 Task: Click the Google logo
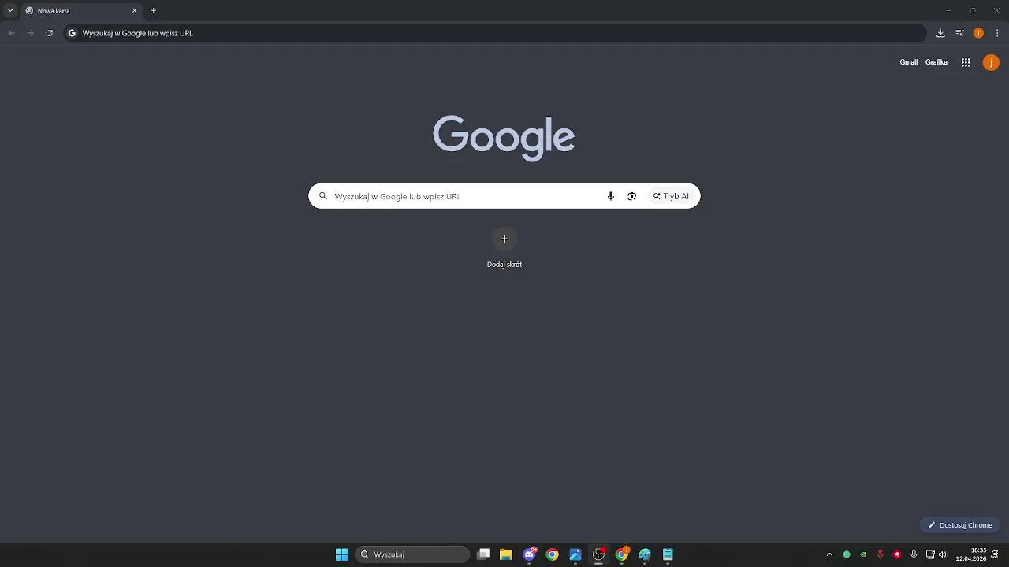click(504, 138)
